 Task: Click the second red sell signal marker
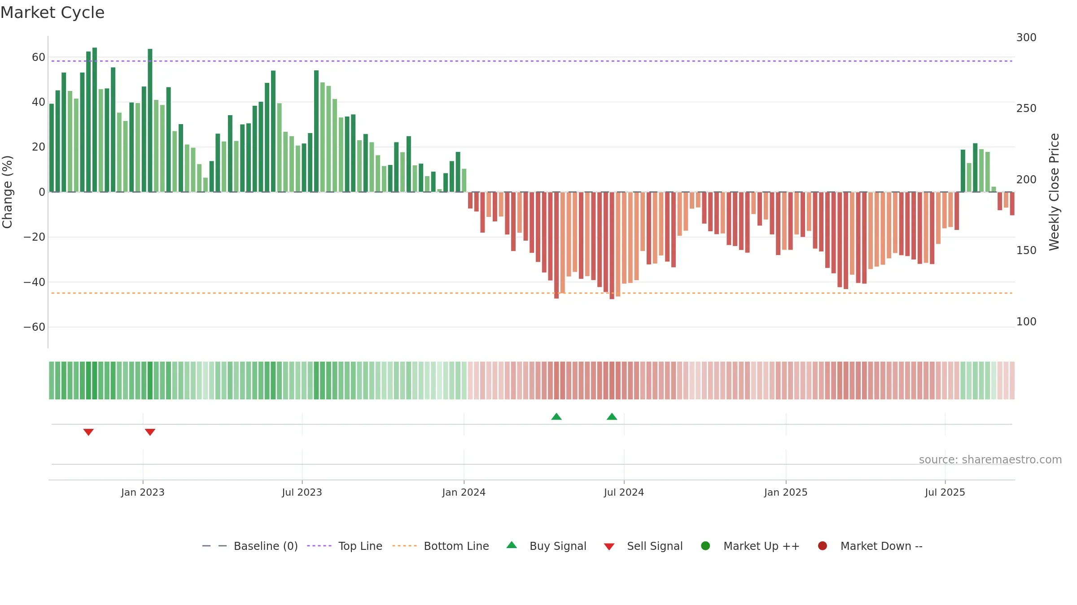click(x=150, y=432)
